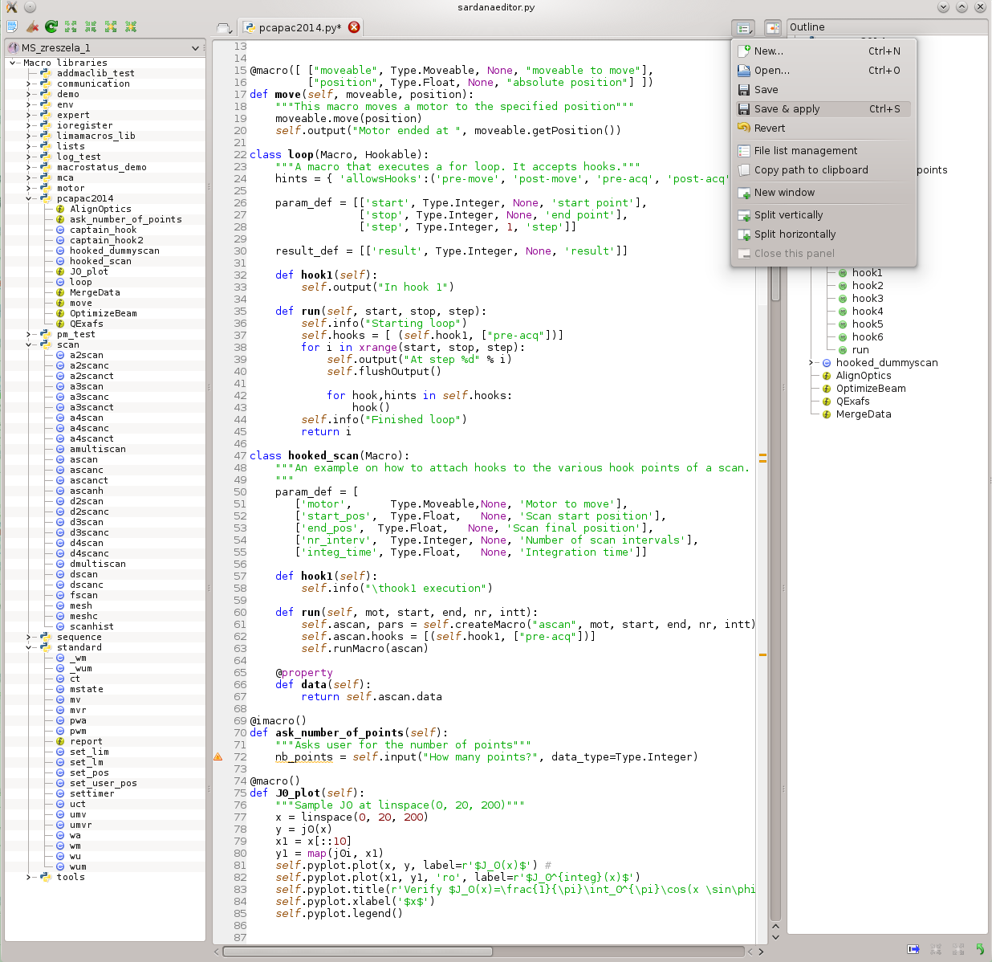Click the editor layout icon next to Outline

(772, 28)
